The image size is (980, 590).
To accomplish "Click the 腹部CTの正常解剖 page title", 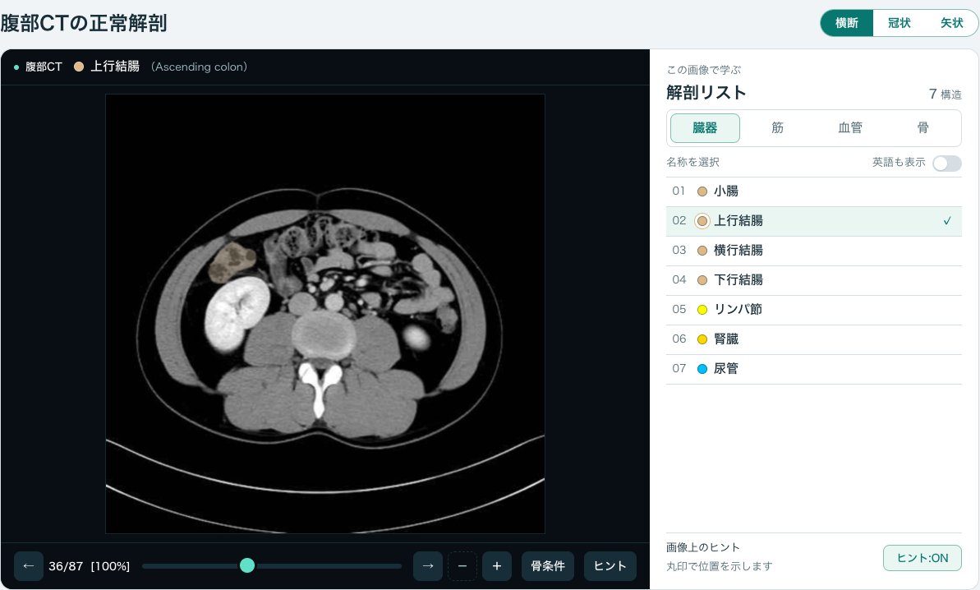I will pos(84,23).
